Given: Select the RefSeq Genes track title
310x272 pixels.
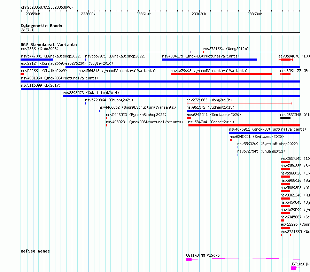Looking at the screenshot, I should (36, 251).
